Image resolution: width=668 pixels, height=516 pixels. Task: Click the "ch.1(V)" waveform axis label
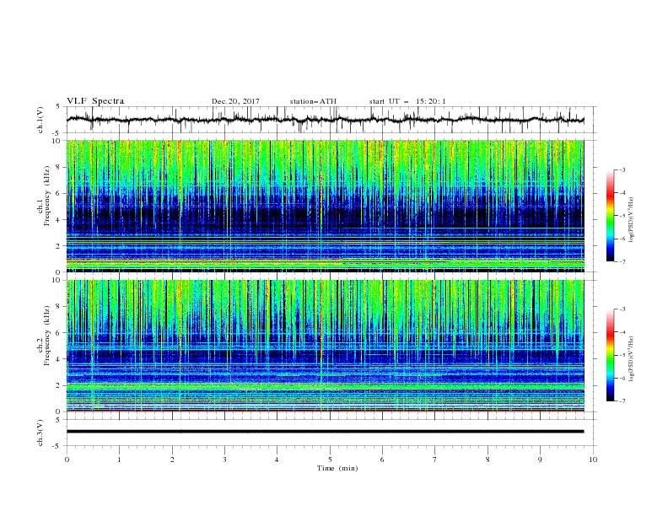tap(40, 120)
